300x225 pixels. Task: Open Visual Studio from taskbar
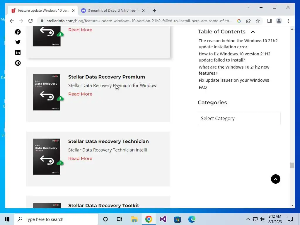pyautogui.click(x=163, y=219)
